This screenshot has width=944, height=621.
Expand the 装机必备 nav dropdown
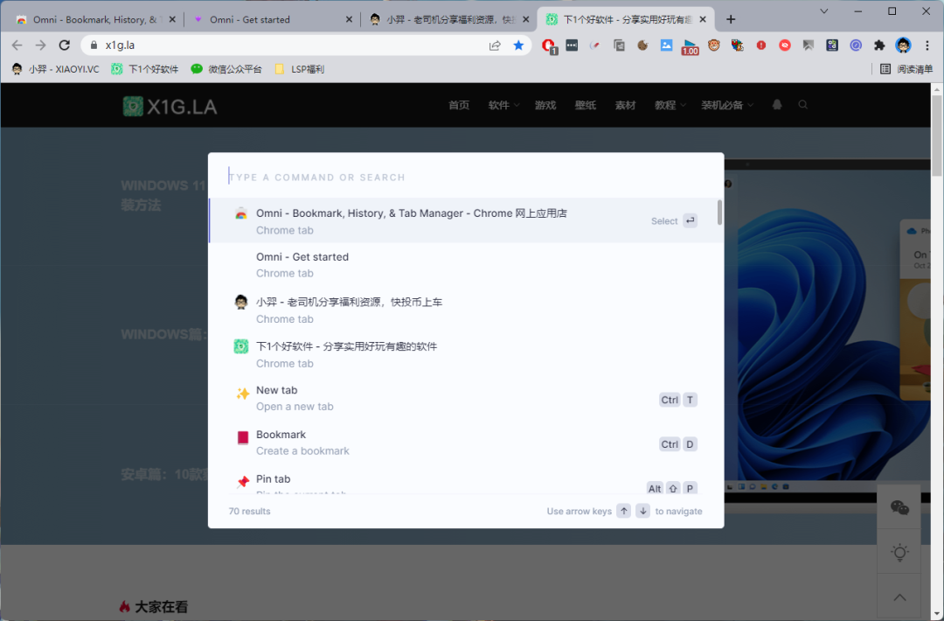727,106
